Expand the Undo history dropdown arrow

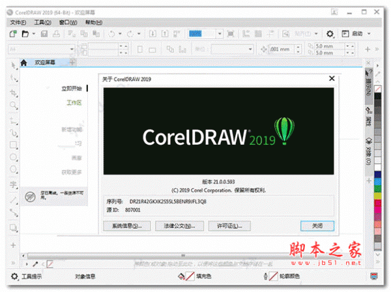[120, 34]
